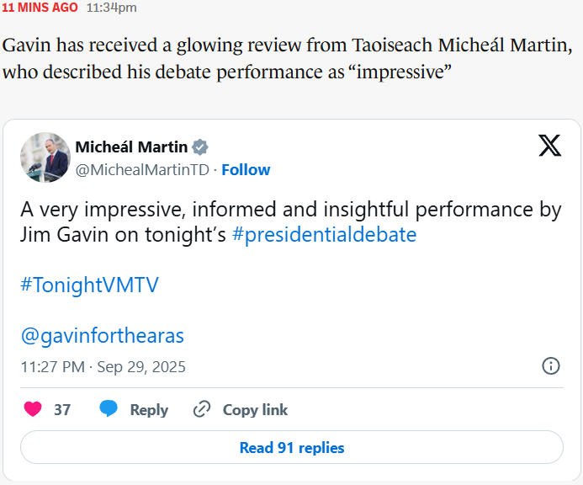Open the #TonightVMTV hashtag

click(89, 285)
